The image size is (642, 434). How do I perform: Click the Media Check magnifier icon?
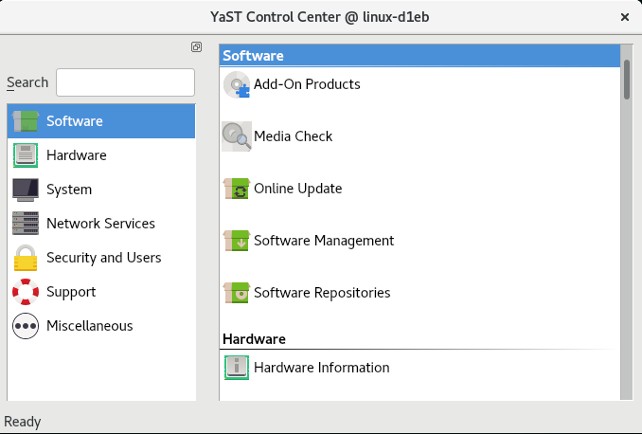(x=236, y=136)
